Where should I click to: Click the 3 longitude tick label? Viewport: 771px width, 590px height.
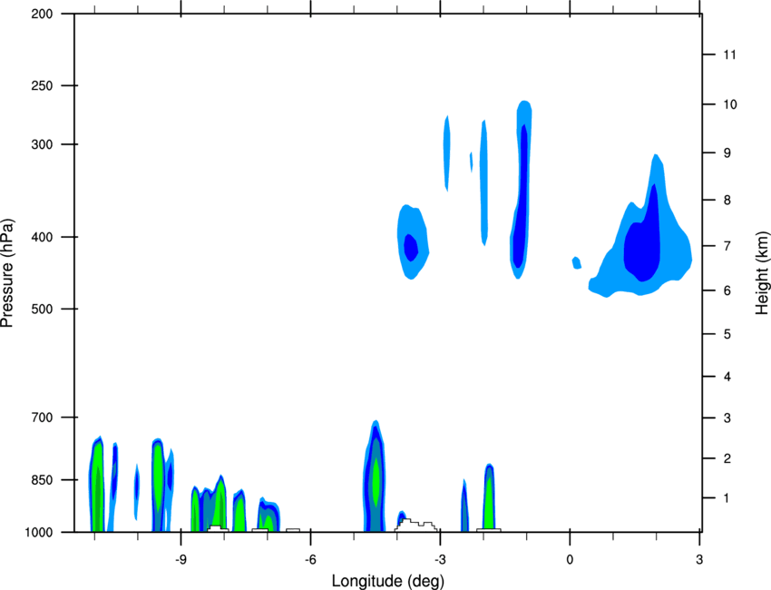(x=699, y=560)
